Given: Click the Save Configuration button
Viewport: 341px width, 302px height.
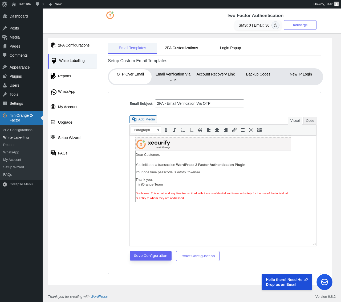Looking at the screenshot, I should (x=151, y=256).
